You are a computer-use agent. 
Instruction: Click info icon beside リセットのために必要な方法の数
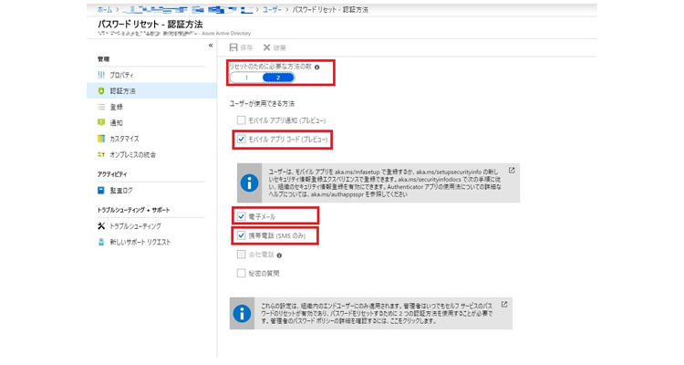[317, 68]
